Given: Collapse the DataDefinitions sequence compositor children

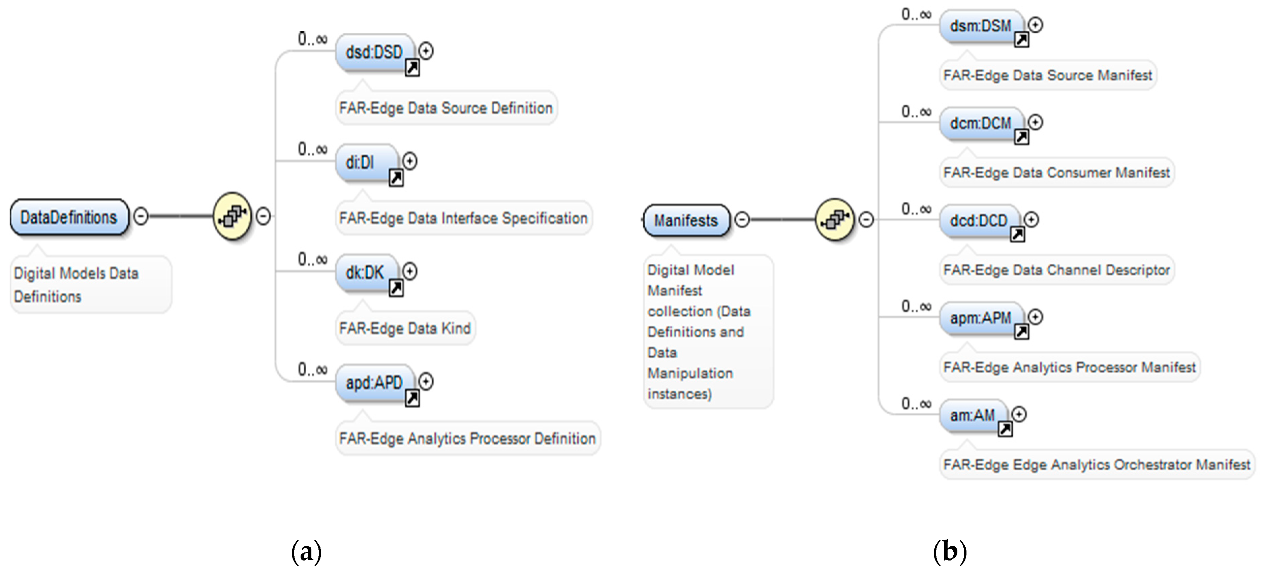Looking at the screenshot, I should click(x=264, y=216).
